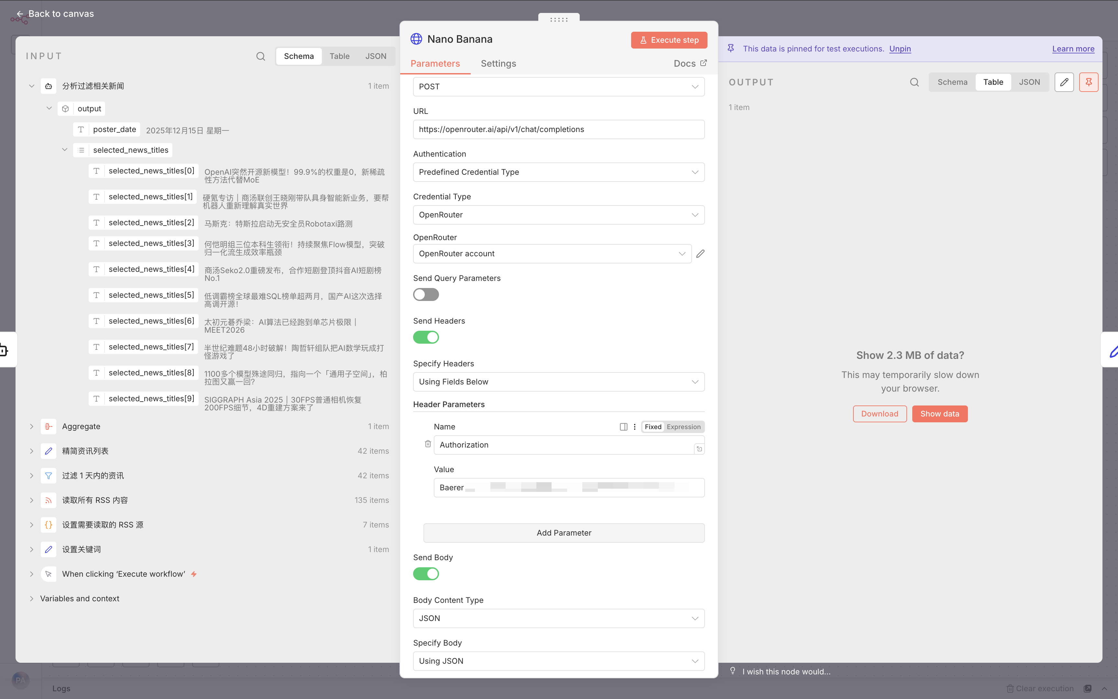Disable the Send Headers toggle
The width and height of the screenshot is (1118, 699).
point(425,337)
